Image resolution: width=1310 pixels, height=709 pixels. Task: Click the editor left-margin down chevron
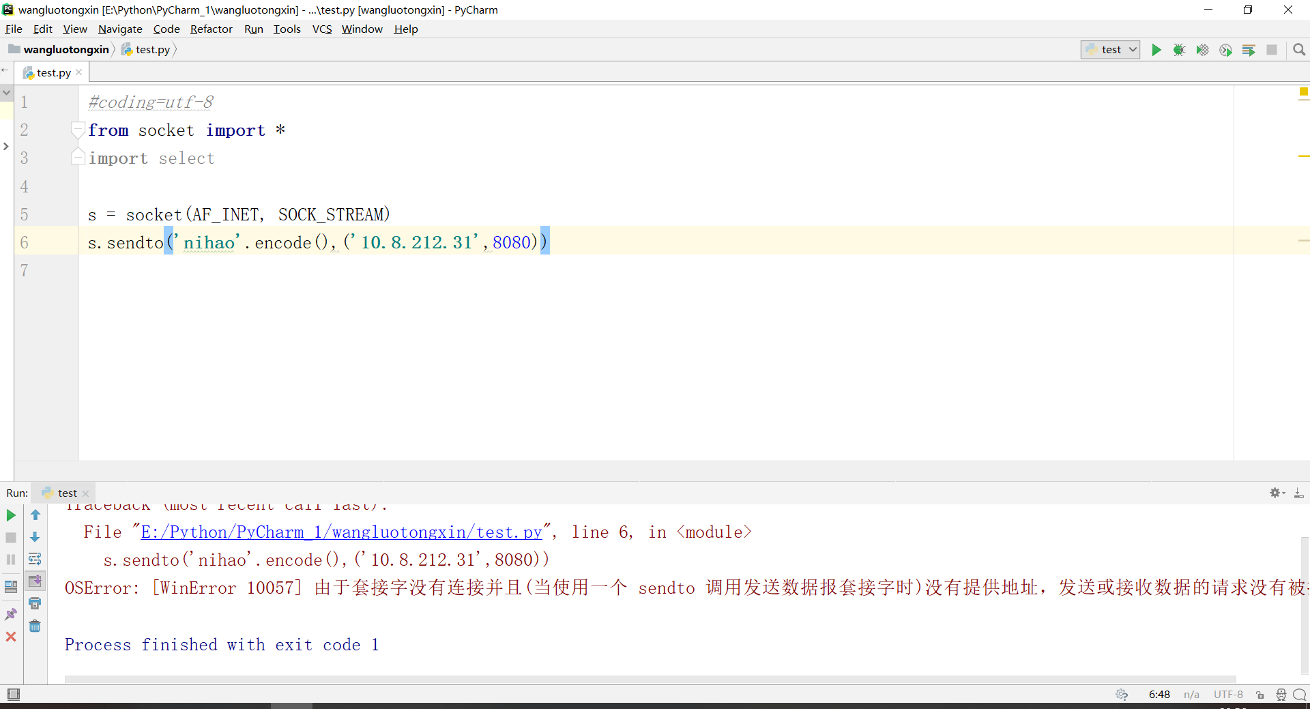click(6, 91)
